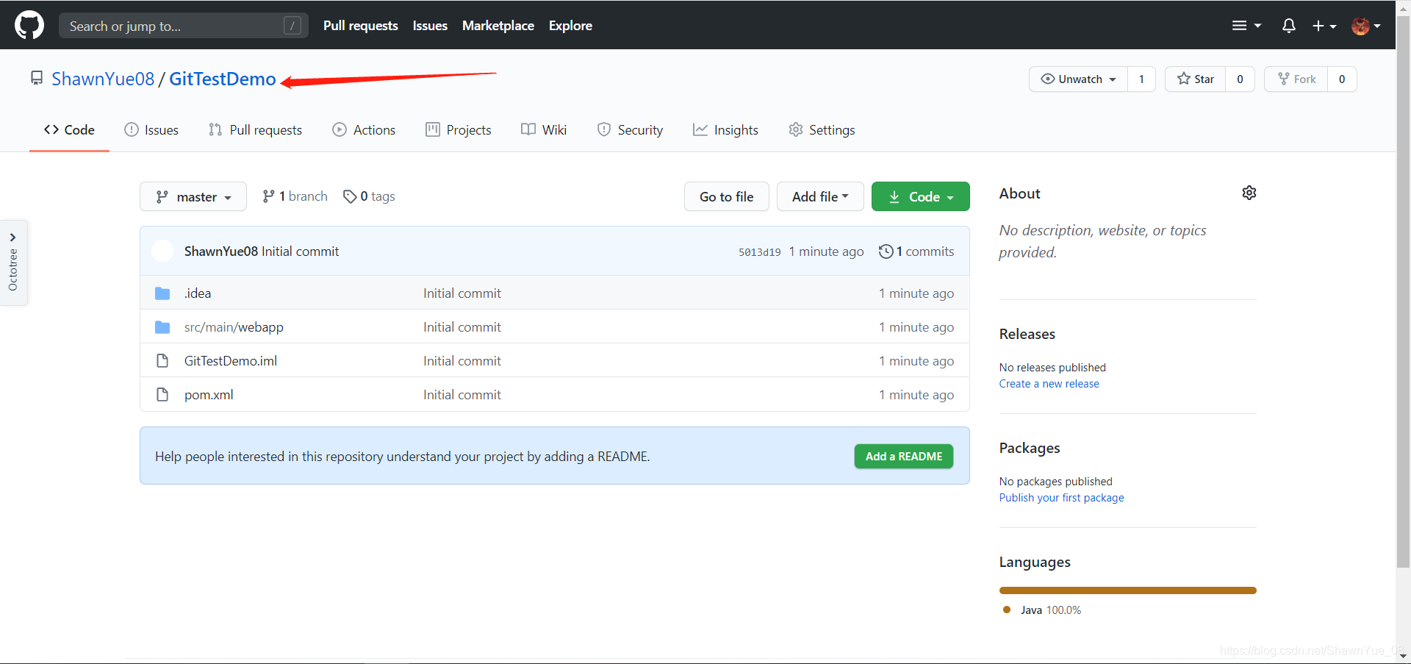The image size is (1411, 664).
Task: Open the green Code download dropdown
Action: (x=921, y=196)
